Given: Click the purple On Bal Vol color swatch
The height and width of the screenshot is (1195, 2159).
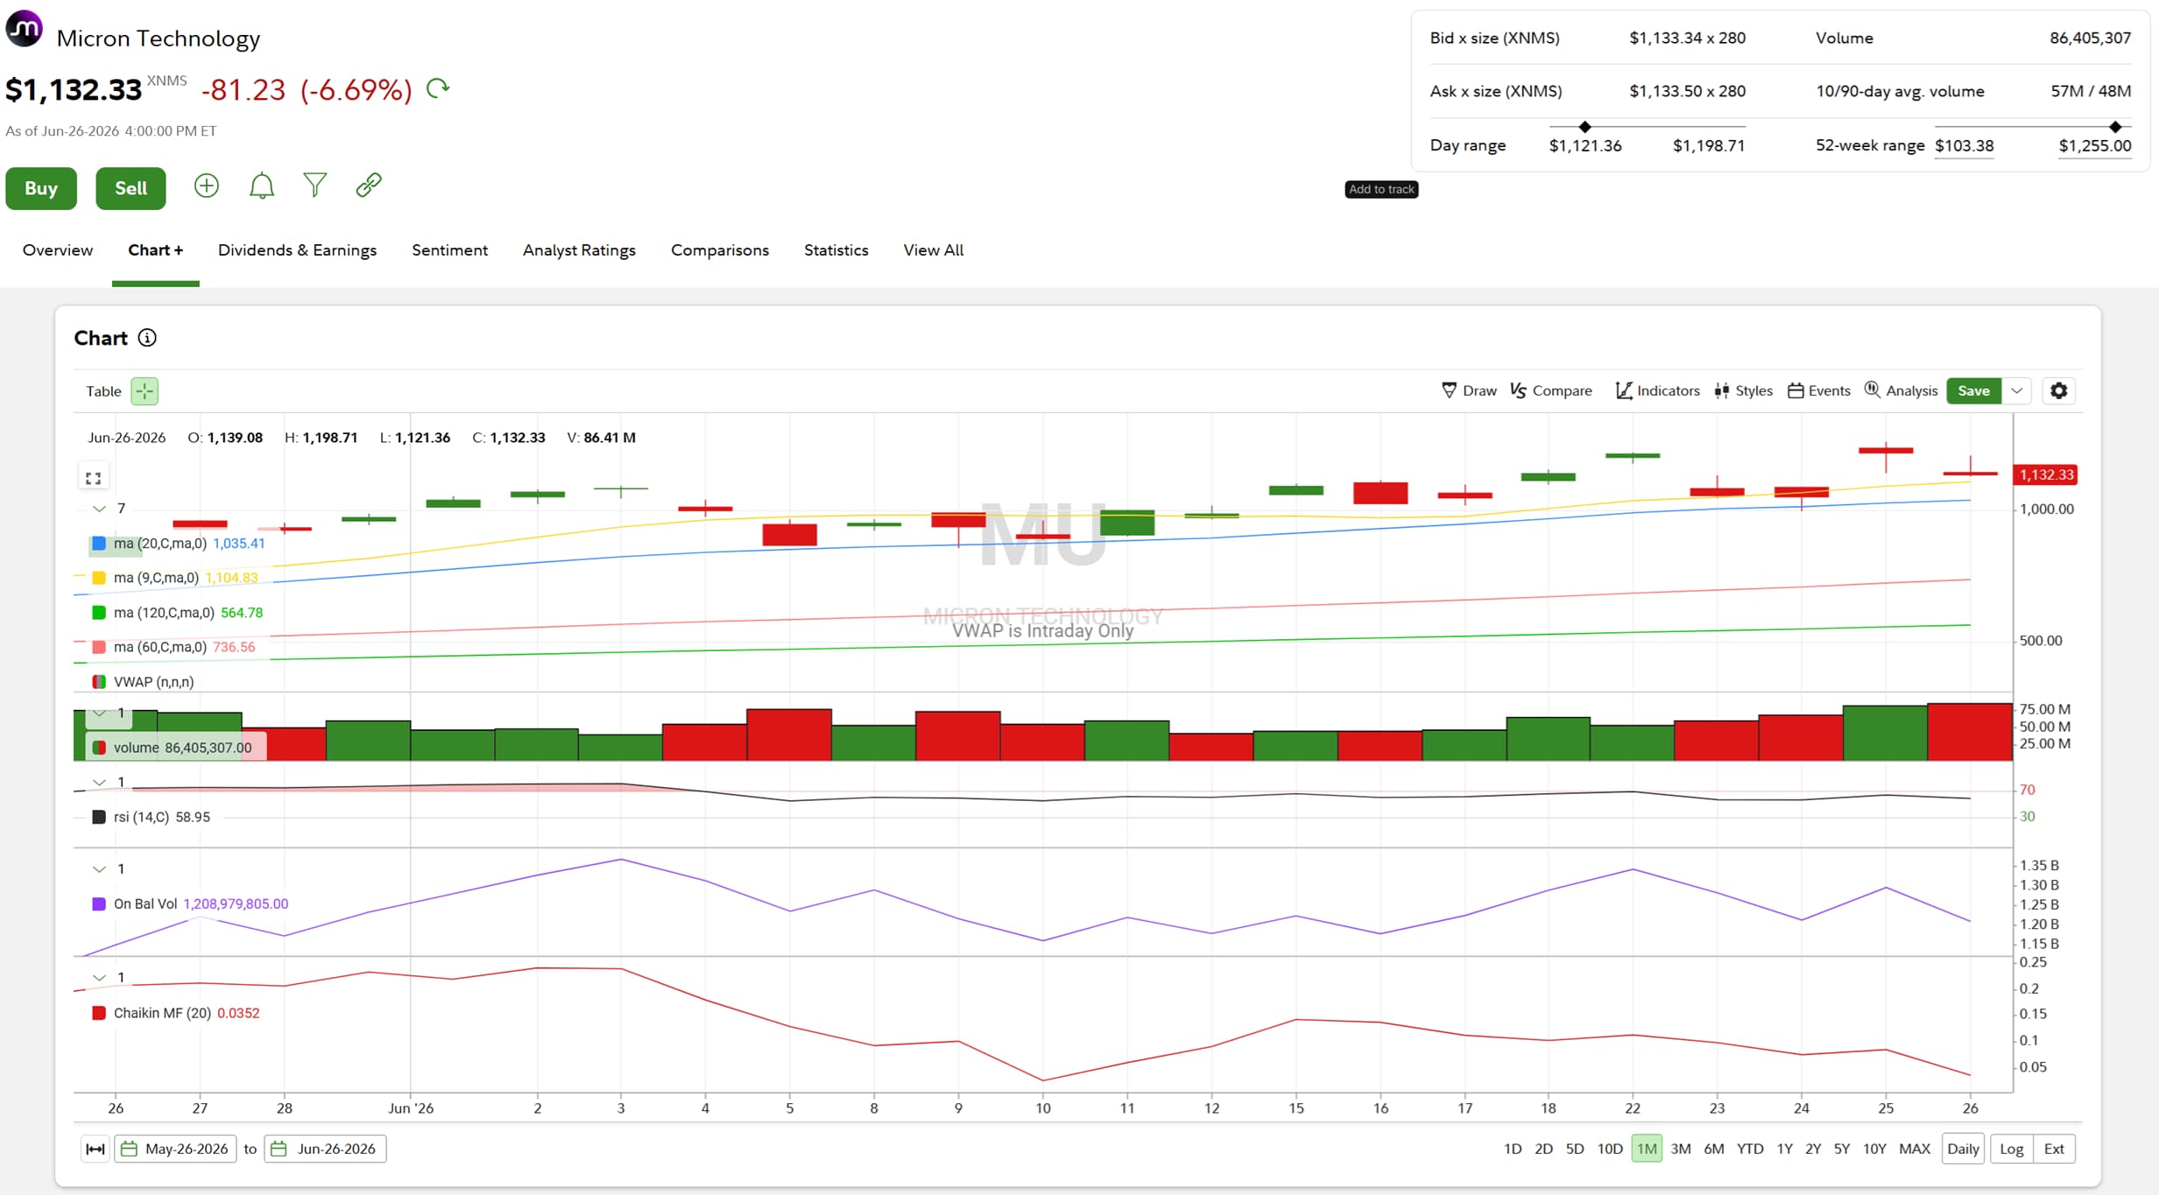Looking at the screenshot, I should click(99, 904).
